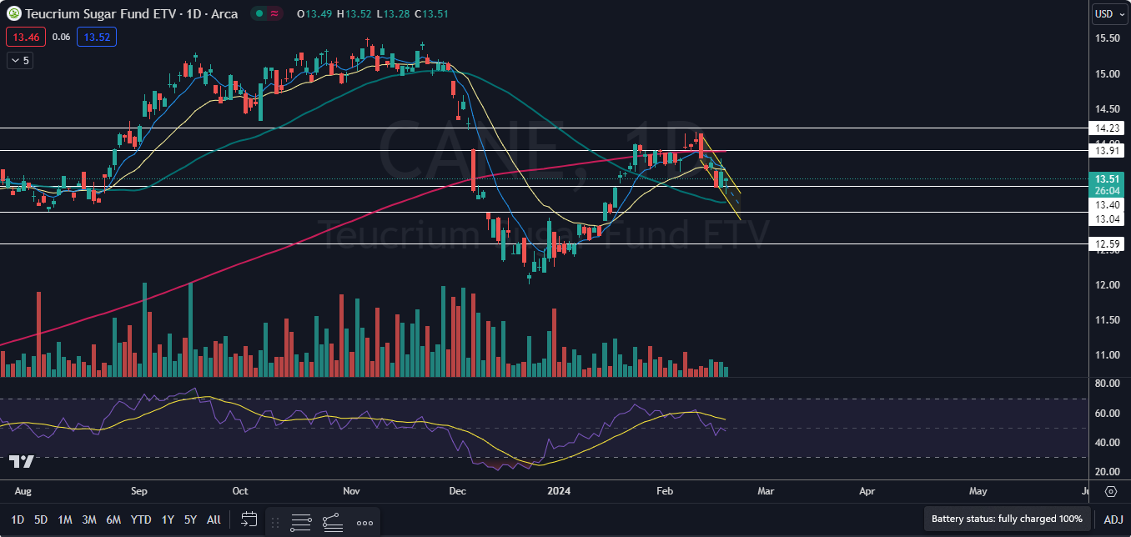Viewport: 1131px width, 537px height.
Task: Click the Teucrium fund symbol logo
Action: (13, 14)
